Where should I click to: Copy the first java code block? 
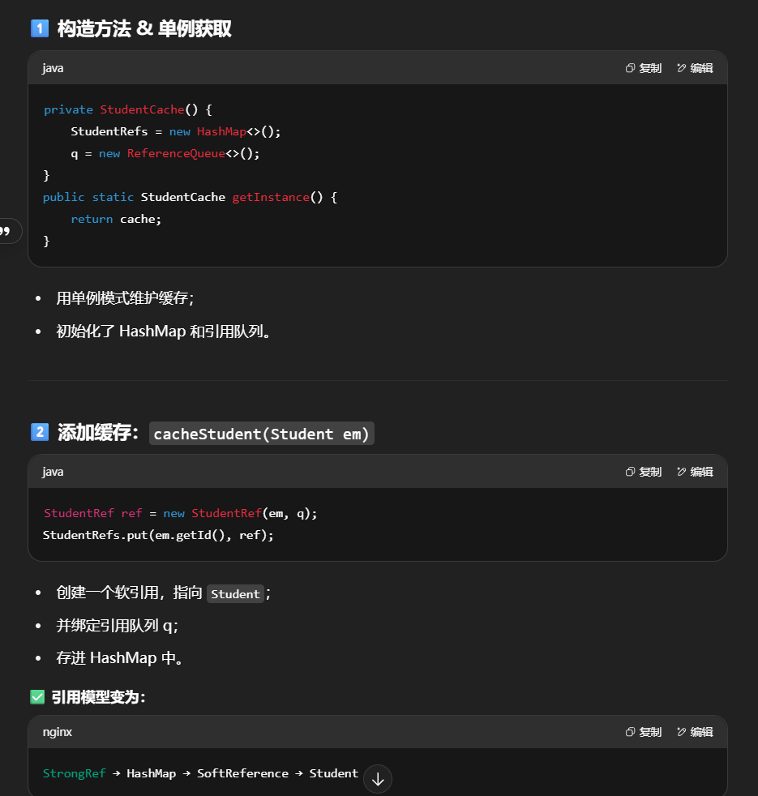click(644, 68)
